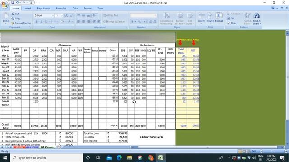Toggle Wrap Text for the cell
Viewport: 289px width, 162px height.
click(x=111, y=15)
